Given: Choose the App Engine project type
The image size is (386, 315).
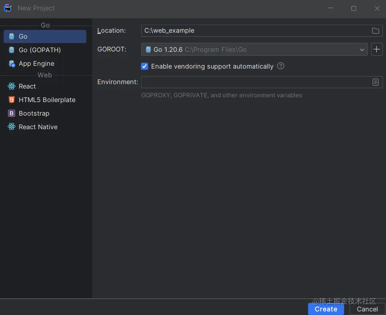Looking at the screenshot, I should [45, 63].
